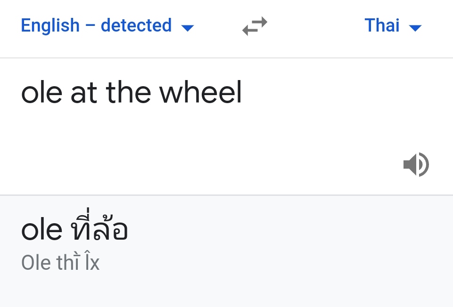Select the Thai translation word "ที่ล้อ"
The height and width of the screenshot is (307, 453).
pyautogui.click(x=99, y=230)
